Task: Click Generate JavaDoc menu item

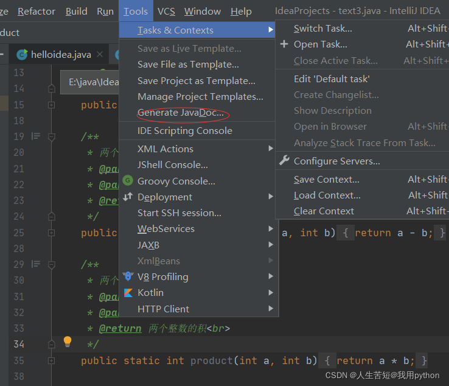Action: coord(197,113)
